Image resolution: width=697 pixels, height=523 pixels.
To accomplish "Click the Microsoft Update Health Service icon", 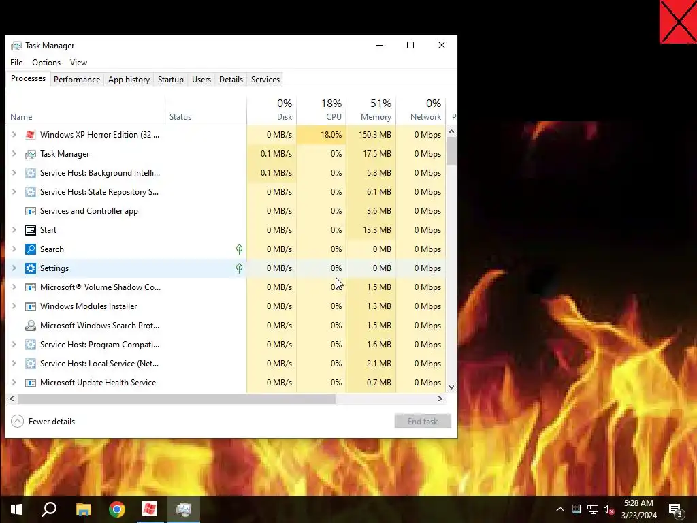I will click(x=30, y=383).
